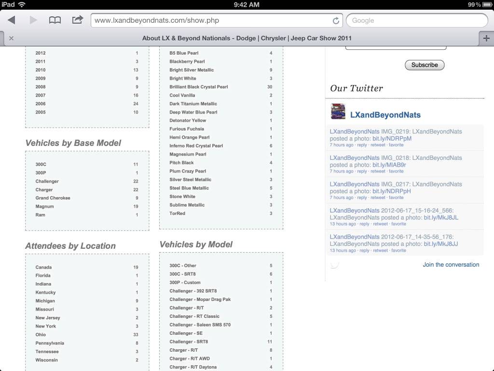
Task: Click the LXandBeyondNats Twitter avatar
Action: coord(338,112)
